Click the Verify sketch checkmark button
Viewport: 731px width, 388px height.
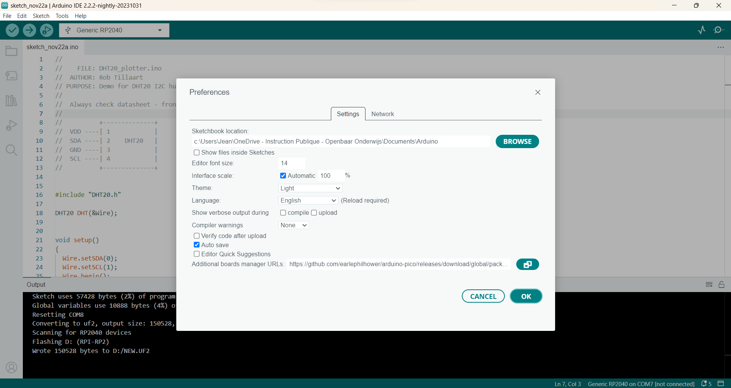[12, 30]
